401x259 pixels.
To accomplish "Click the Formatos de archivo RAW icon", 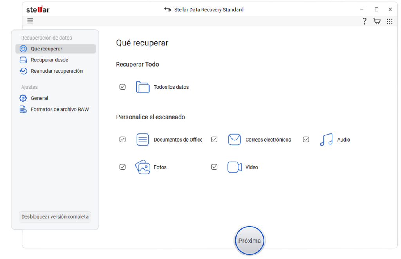I will [x=23, y=109].
